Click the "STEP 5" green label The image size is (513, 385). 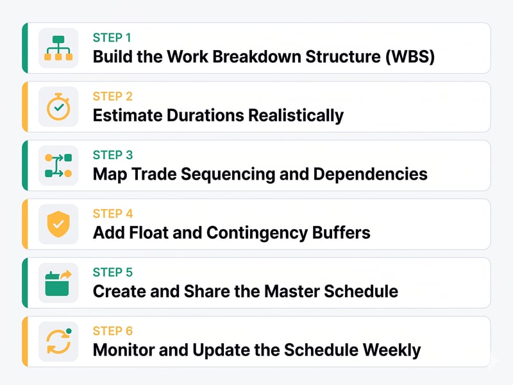[112, 273]
